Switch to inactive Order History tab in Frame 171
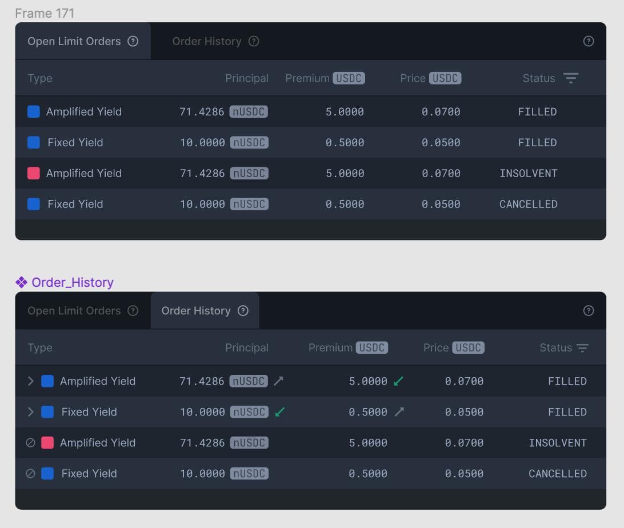This screenshot has height=528, width=624. pos(207,41)
